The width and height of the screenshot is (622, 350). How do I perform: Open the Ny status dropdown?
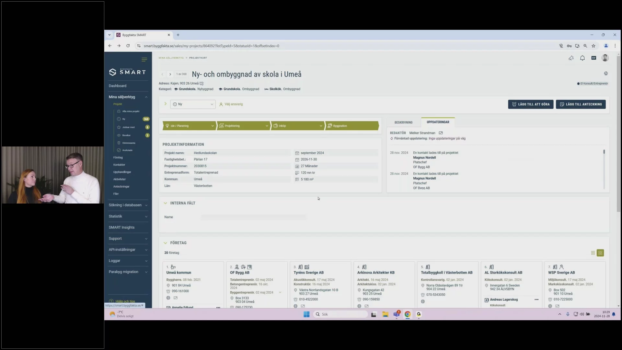click(x=193, y=104)
